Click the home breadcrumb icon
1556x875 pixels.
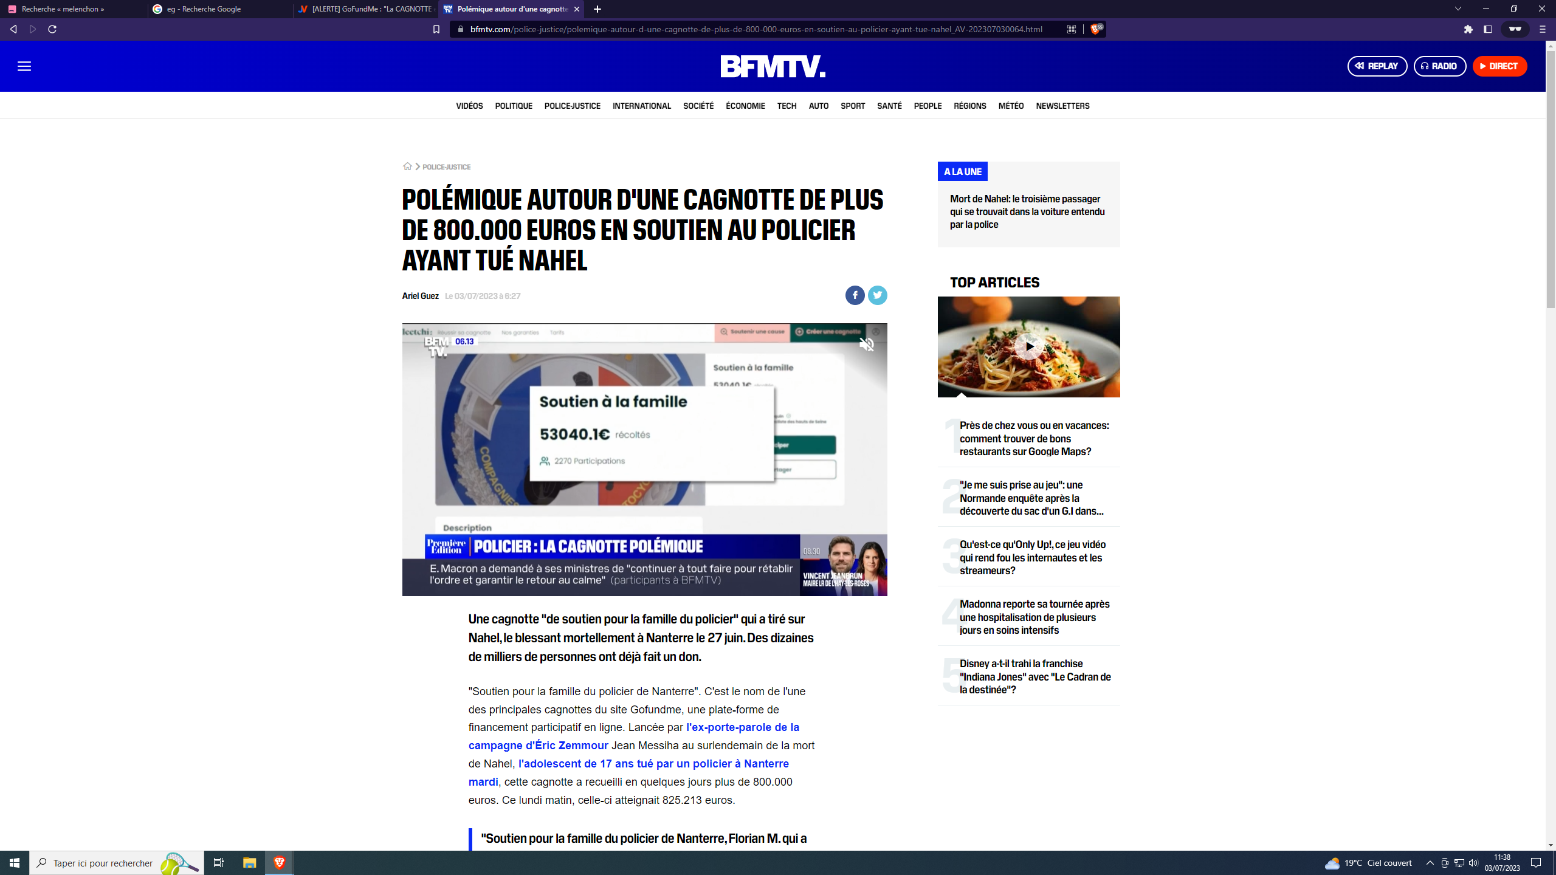pyautogui.click(x=407, y=166)
